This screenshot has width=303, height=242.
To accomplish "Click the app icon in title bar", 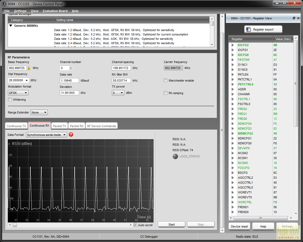I will (x=4, y=4).
